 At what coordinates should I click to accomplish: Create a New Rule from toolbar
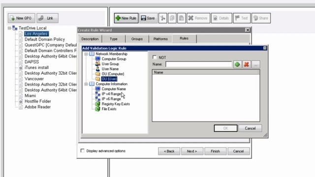tap(126, 18)
